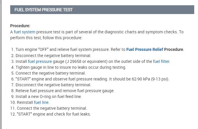198x129 pixels.
Task: Open the "fuel system" link in intro
Action: click(x=24, y=32)
